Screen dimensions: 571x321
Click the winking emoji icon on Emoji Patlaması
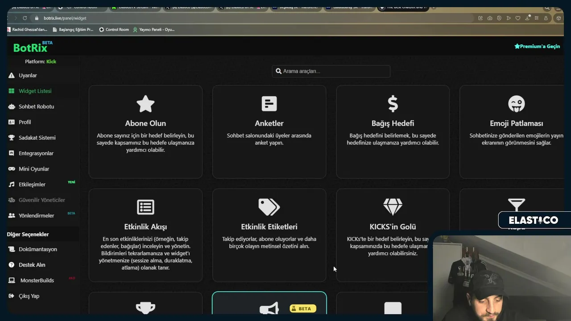(517, 104)
